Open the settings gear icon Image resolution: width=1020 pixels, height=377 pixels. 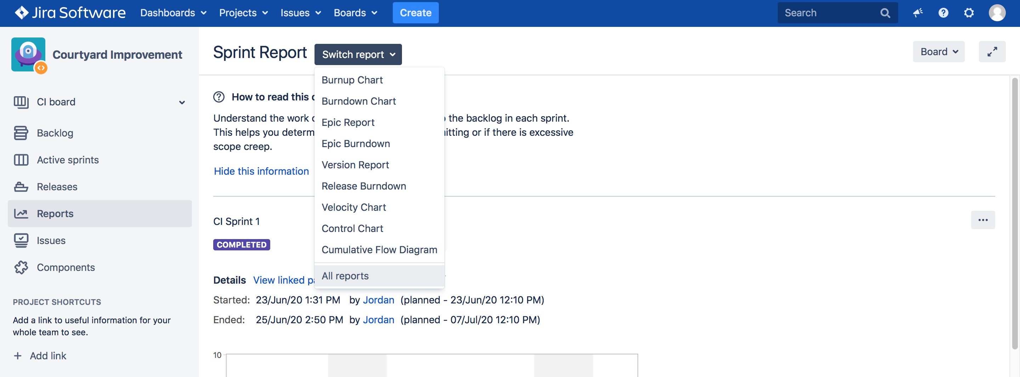[969, 13]
